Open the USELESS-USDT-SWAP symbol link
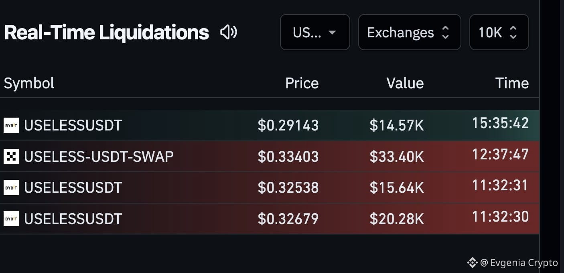 (x=99, y=156)
